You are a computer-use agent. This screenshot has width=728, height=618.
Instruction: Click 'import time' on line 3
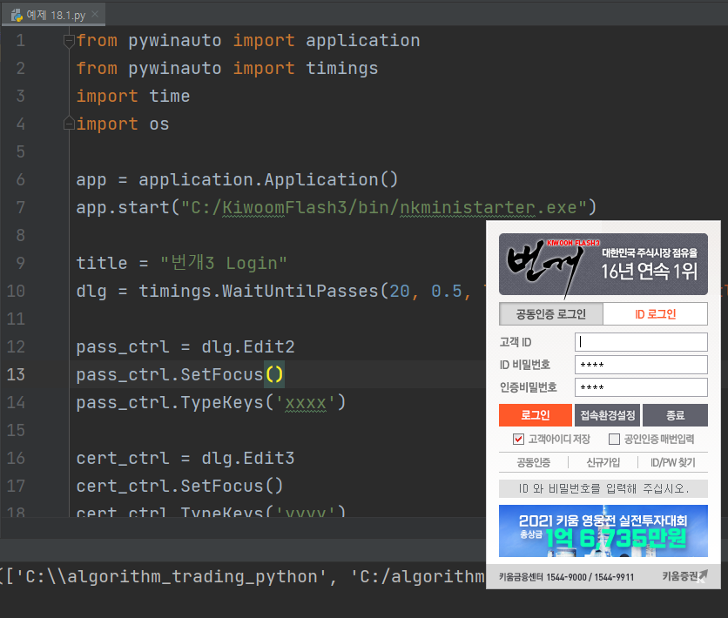click(132, 96)
